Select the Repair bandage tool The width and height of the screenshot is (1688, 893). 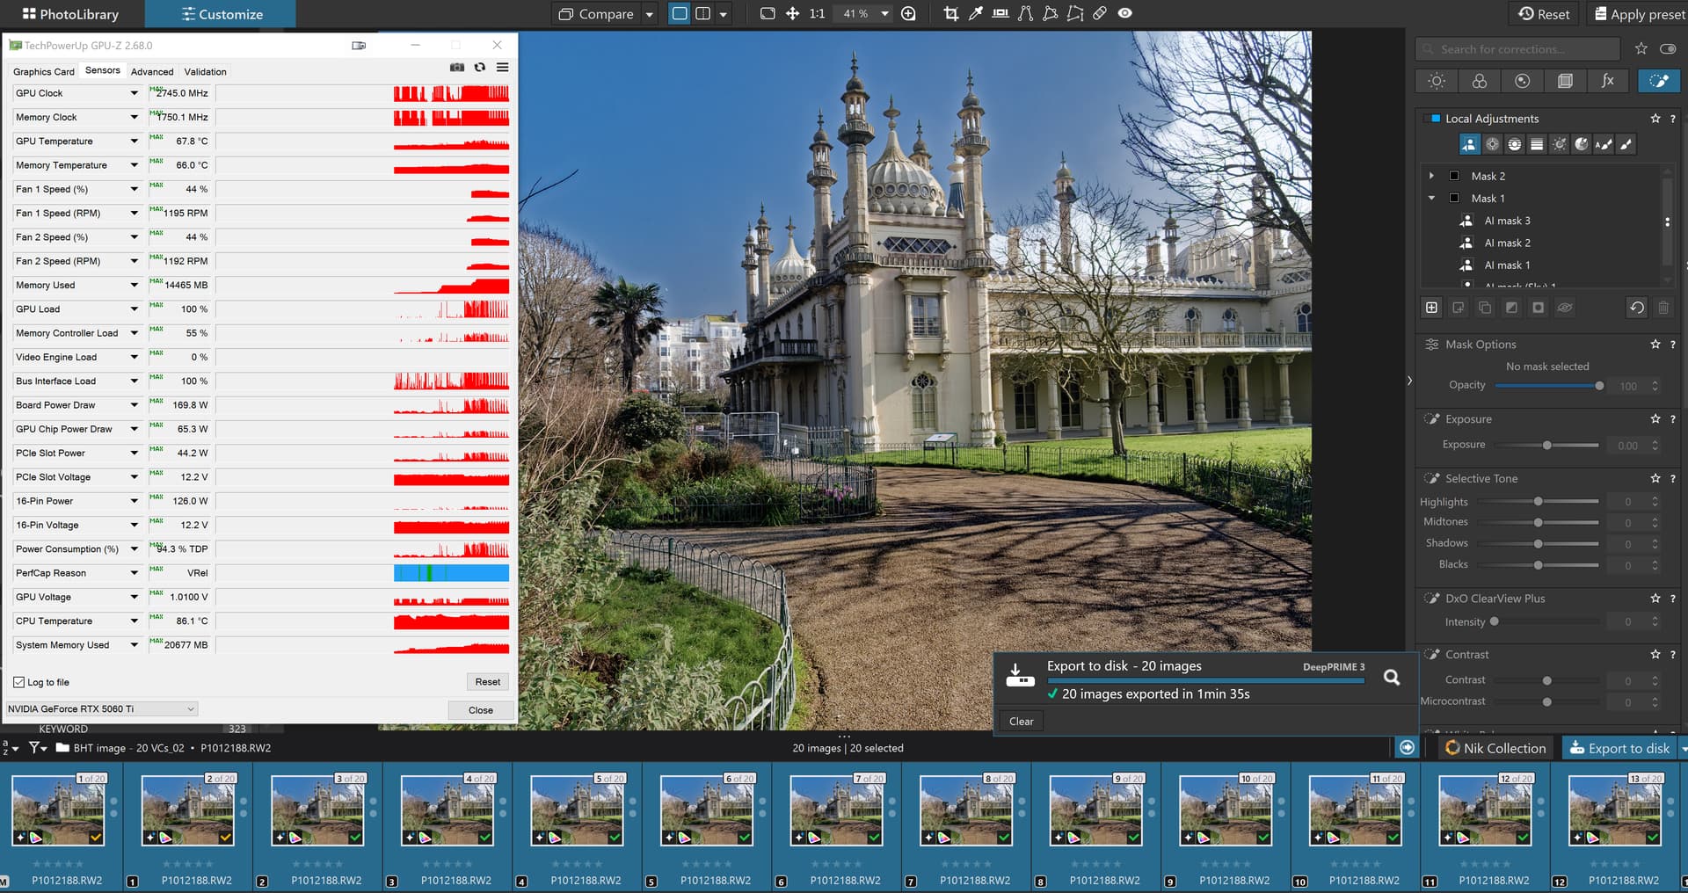(x=1100, y=13)
